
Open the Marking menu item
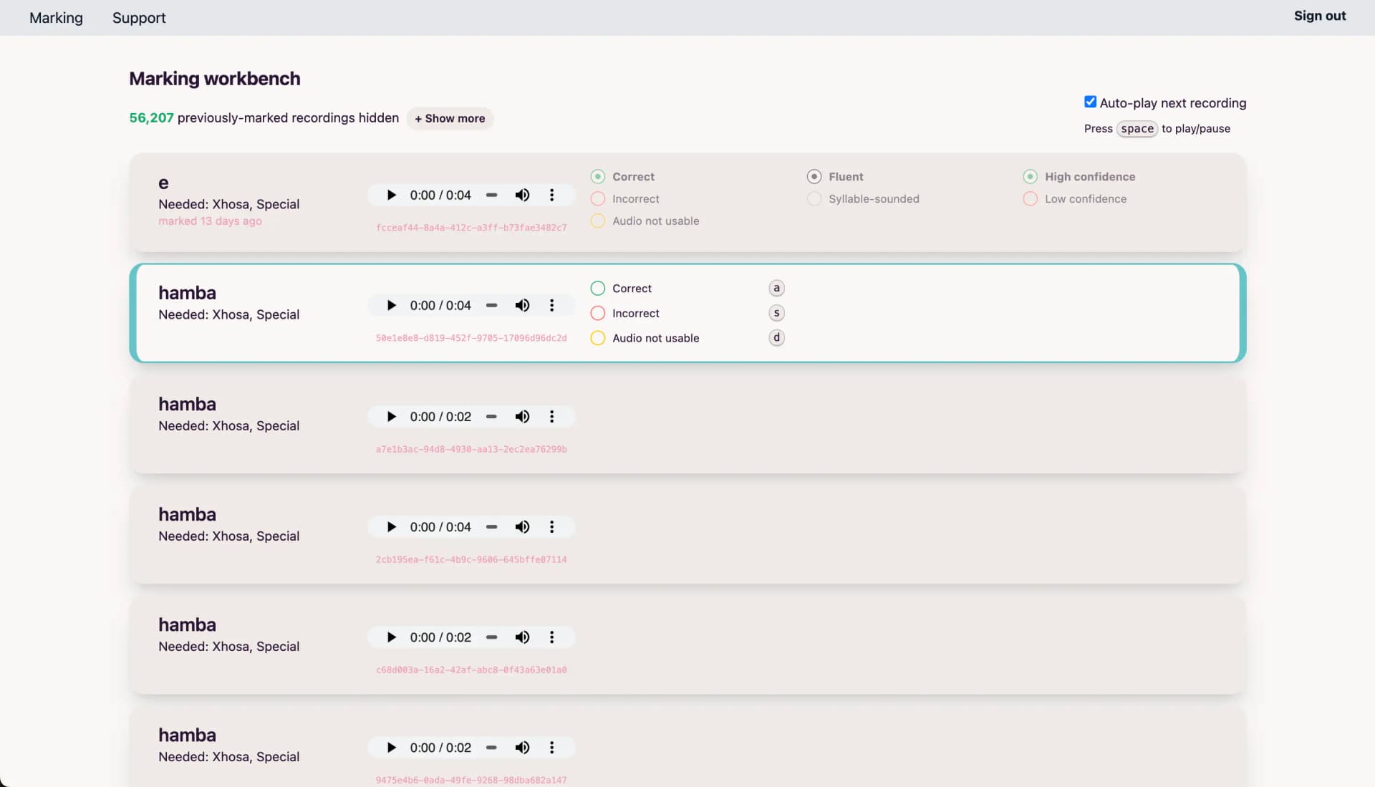[56, 18]
